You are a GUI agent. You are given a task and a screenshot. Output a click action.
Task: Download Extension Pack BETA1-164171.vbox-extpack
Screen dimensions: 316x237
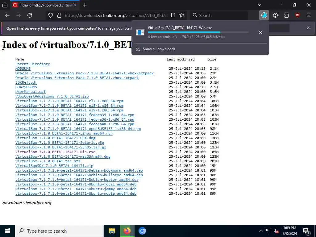(85, 73)
